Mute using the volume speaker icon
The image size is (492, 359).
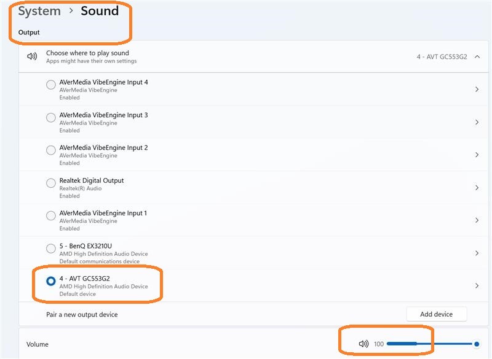coord(363,344)
